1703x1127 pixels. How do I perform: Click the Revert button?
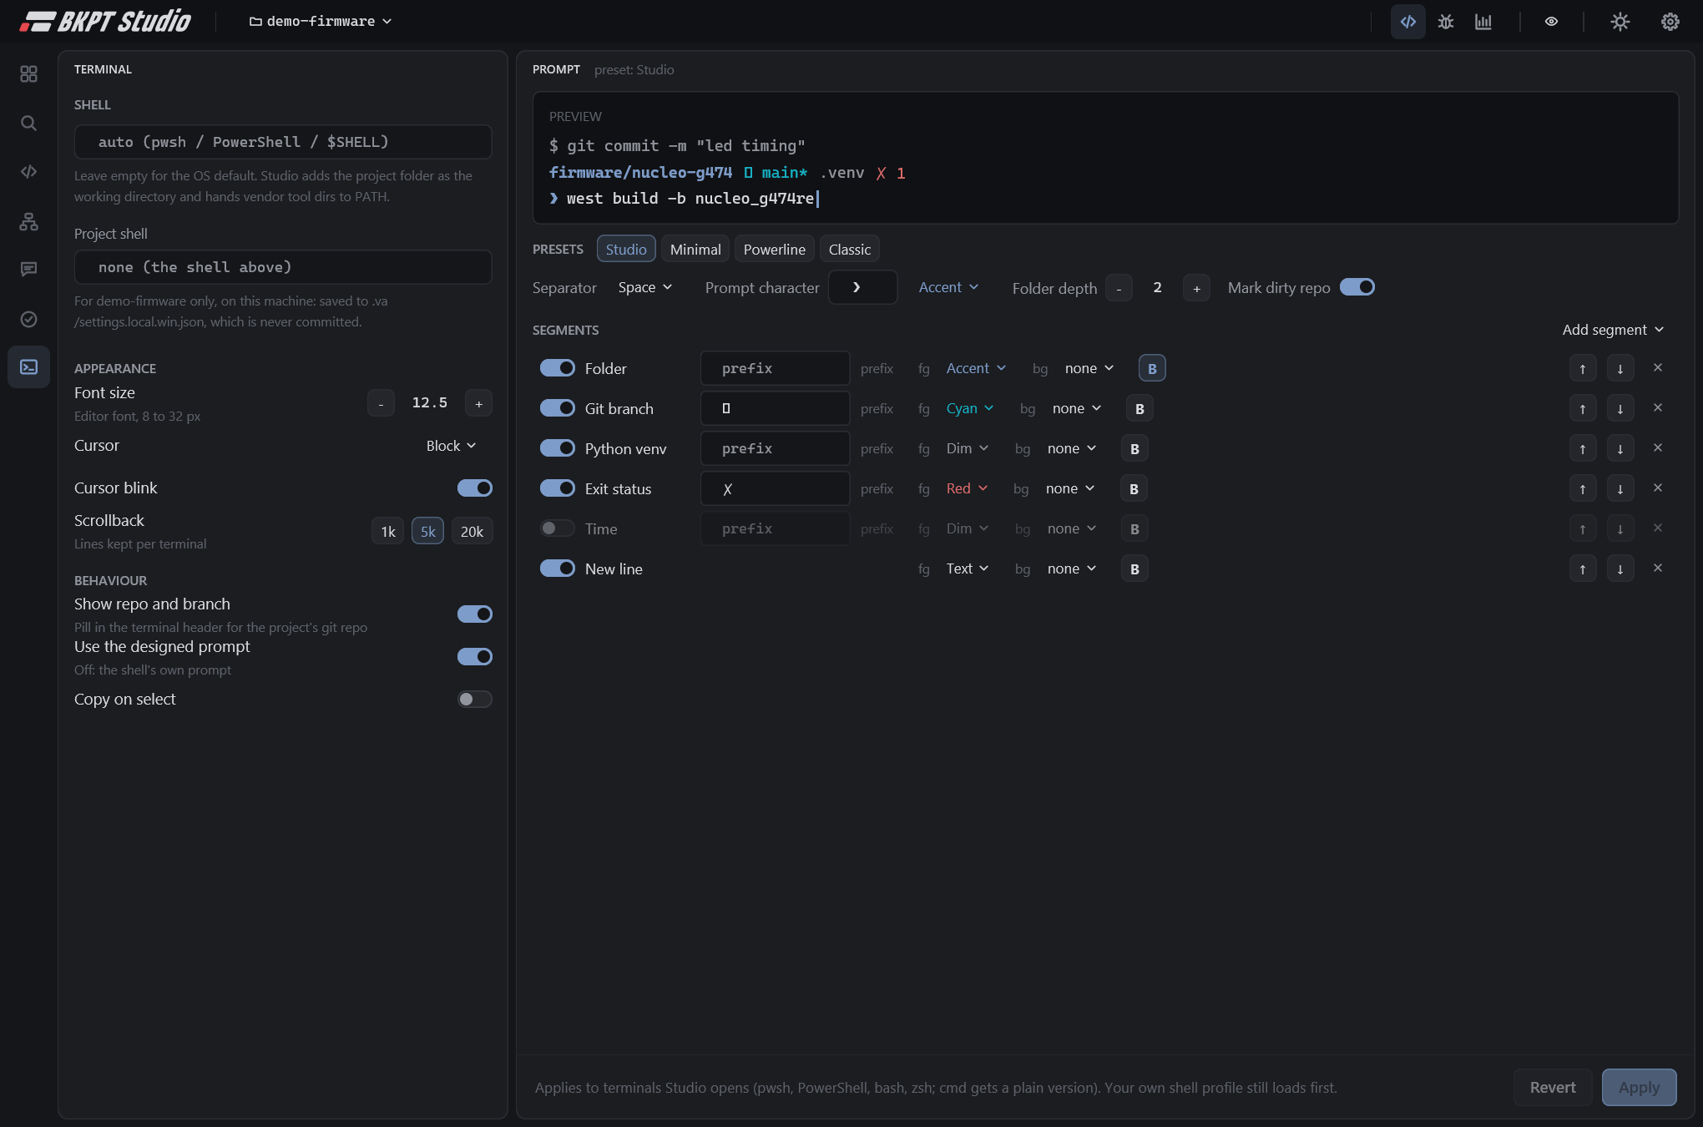[1553, 1087]
